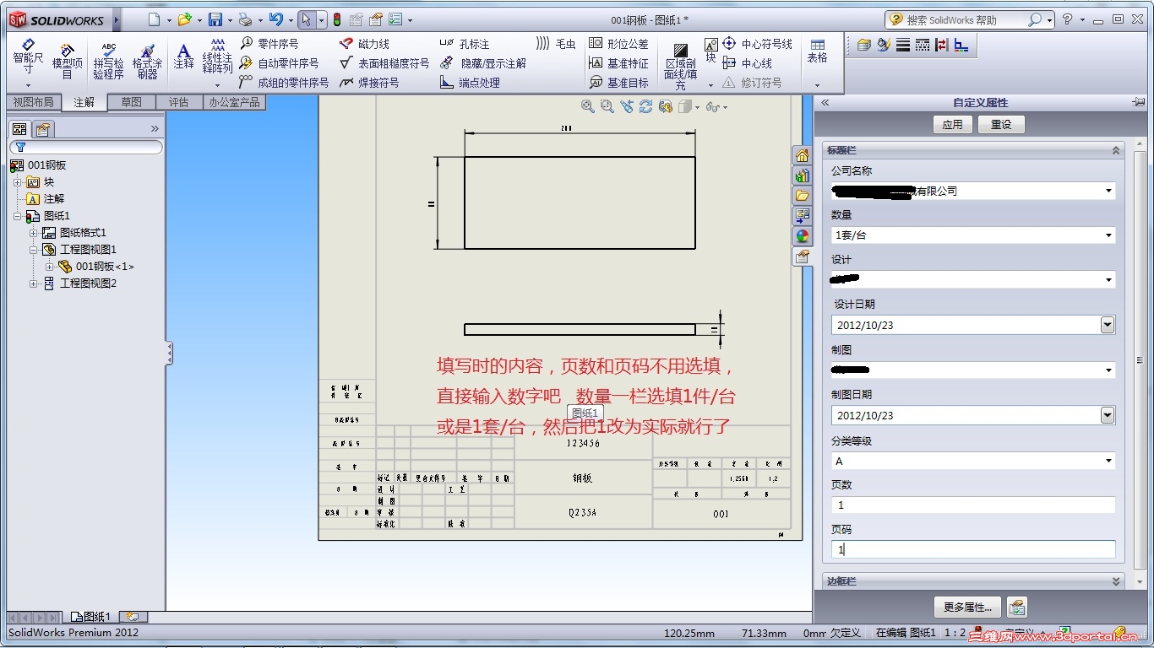The height and width of the screenshot is (648, 1154).
Task: Add Geometric Tolerance (形位公差)
Action: click(618, 44)
